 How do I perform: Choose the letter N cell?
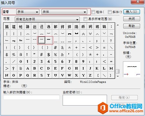click(7, 75)
